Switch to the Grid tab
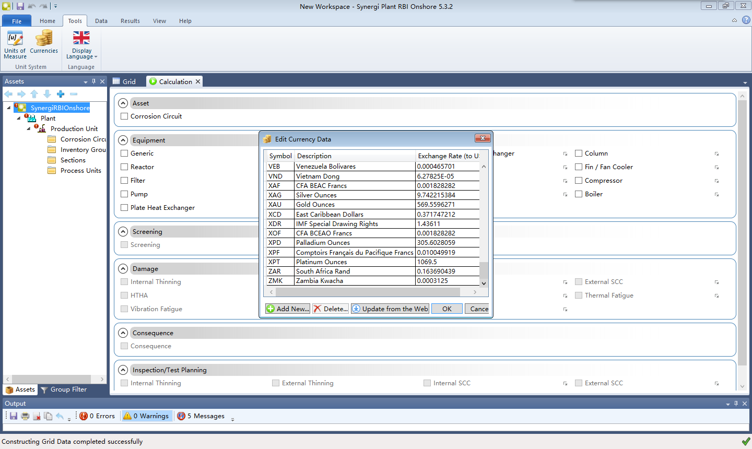Viewport: 752px width, 449px height. (124, 81)
